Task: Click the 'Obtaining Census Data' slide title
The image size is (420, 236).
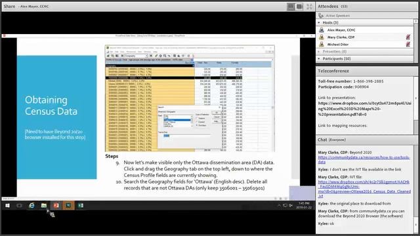Action: (x=51, y=106)
